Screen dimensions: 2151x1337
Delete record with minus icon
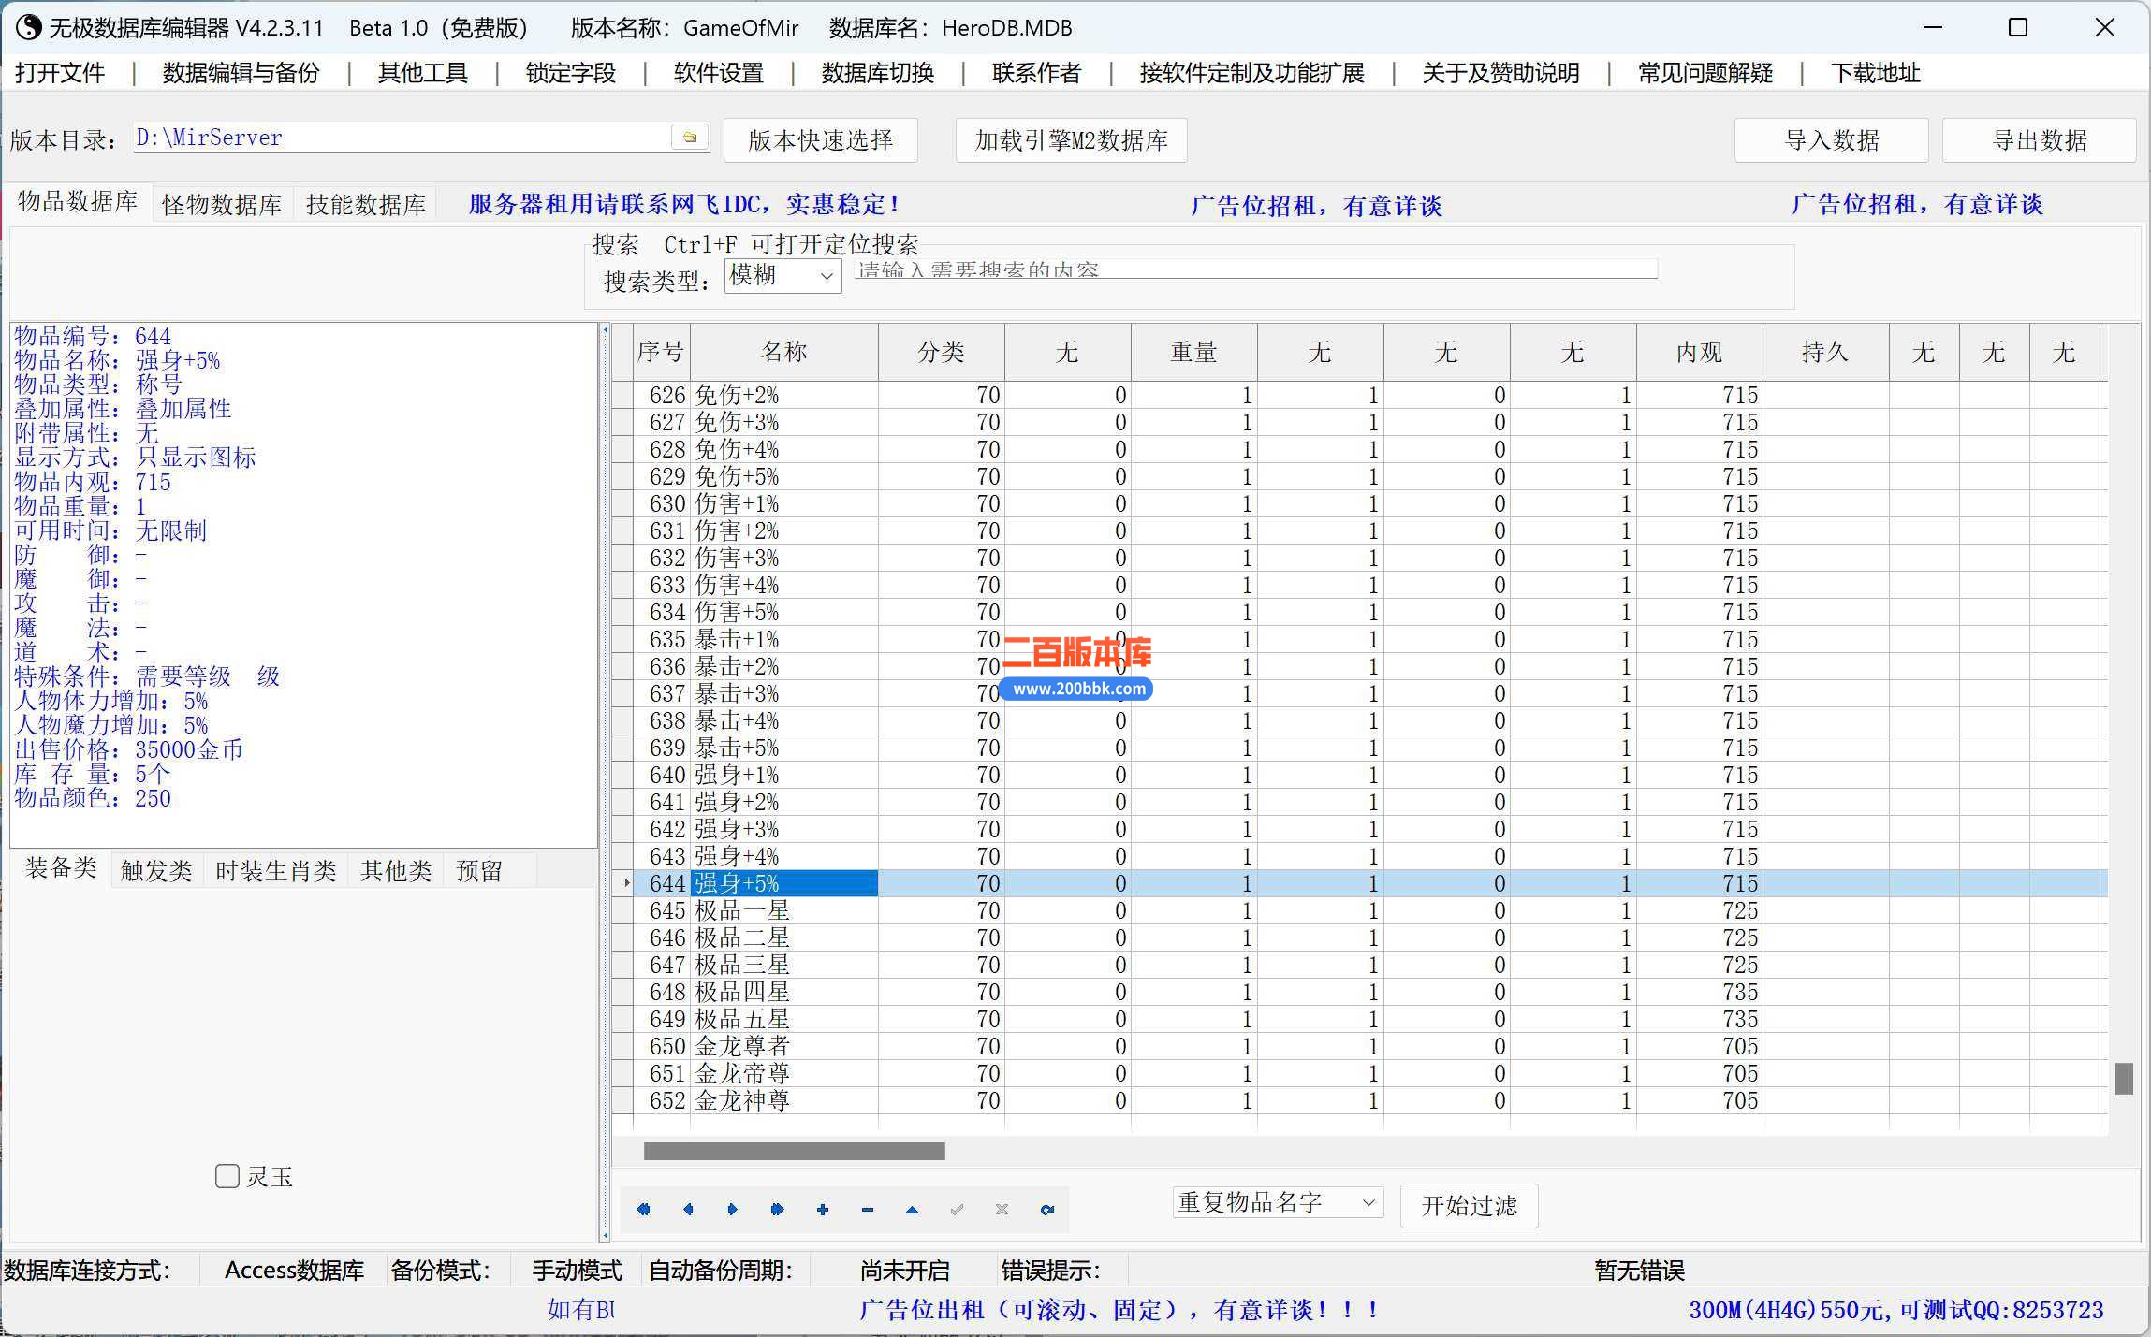click(868, 1209)
